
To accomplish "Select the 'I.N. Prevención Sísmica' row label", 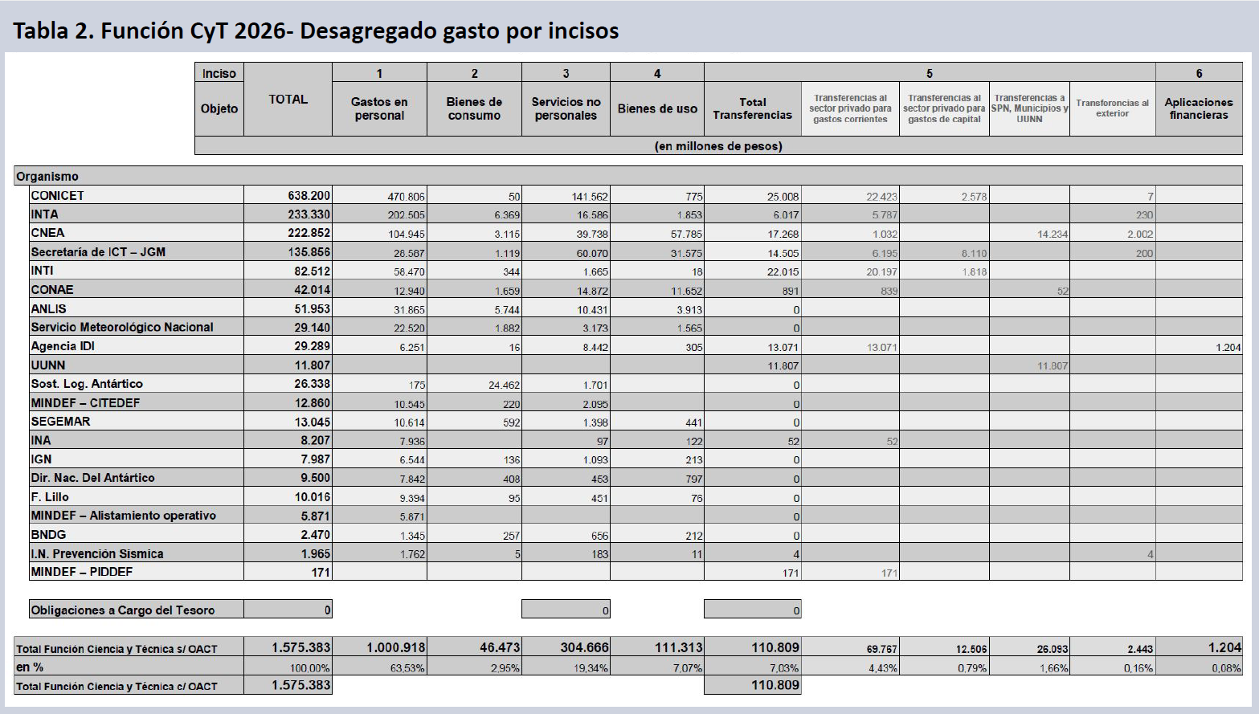I will pyautogui.click(x=97, y=553).
